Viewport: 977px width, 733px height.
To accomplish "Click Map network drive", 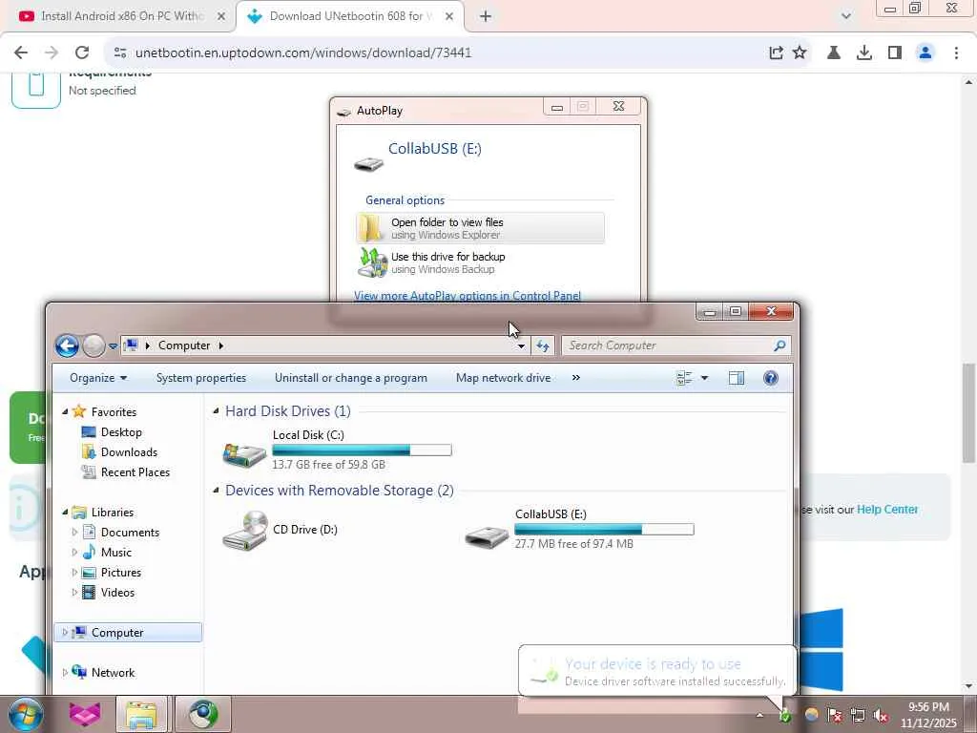I will click(503, 378).
